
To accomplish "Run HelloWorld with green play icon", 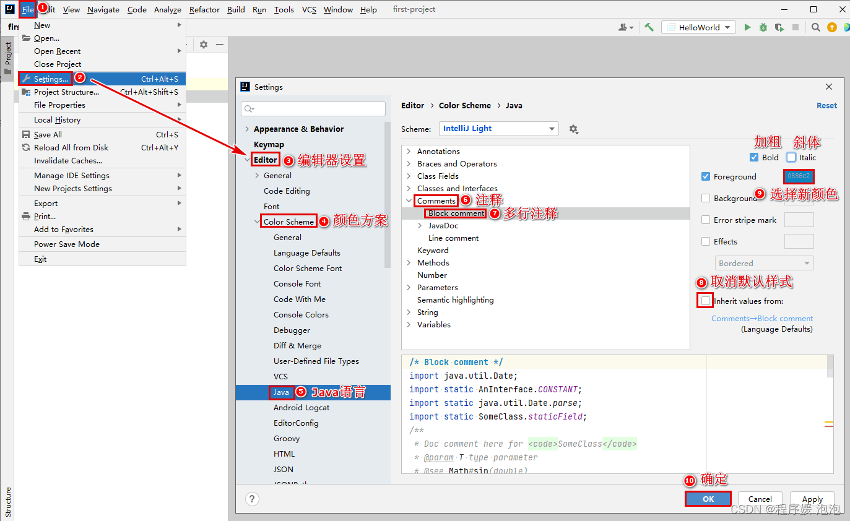I will 748,27.
